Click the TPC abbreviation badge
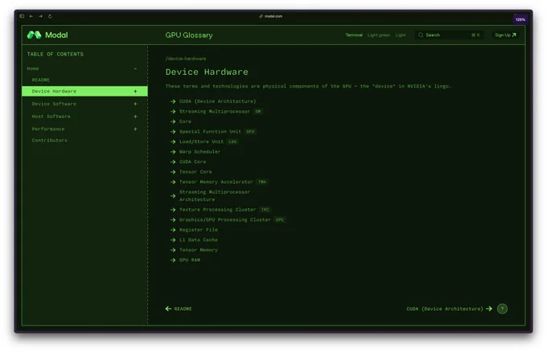547x352 pixels. 265,210
